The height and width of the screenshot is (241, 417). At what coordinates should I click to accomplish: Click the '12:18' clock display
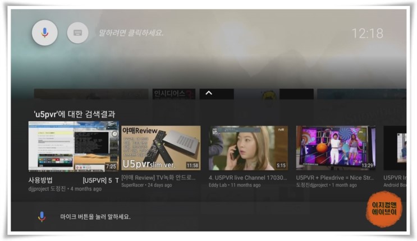(x=368, y=34)
